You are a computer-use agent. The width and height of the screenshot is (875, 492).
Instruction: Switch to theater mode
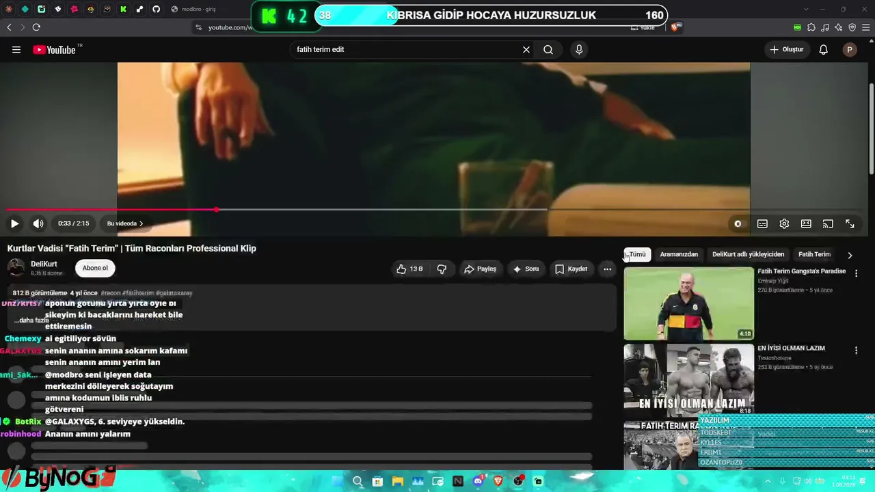click(806, 223)
